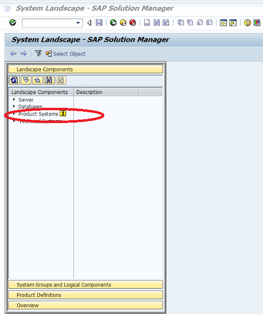The image size is (263, 315).
Task: Click inside the command input field
Action: 49,23
